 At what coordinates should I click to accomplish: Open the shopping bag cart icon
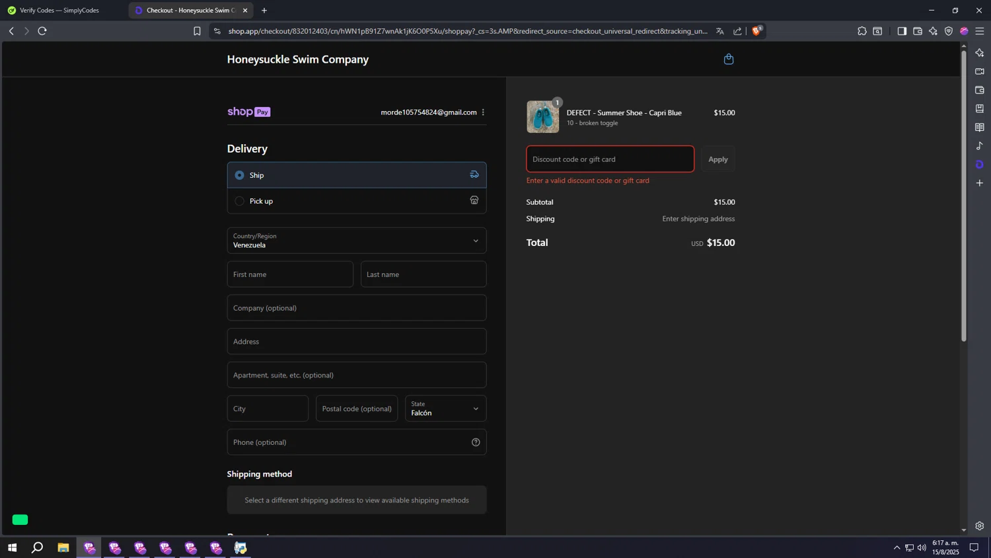(729, 60)
